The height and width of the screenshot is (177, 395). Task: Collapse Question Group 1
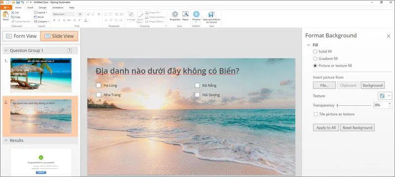6,51
